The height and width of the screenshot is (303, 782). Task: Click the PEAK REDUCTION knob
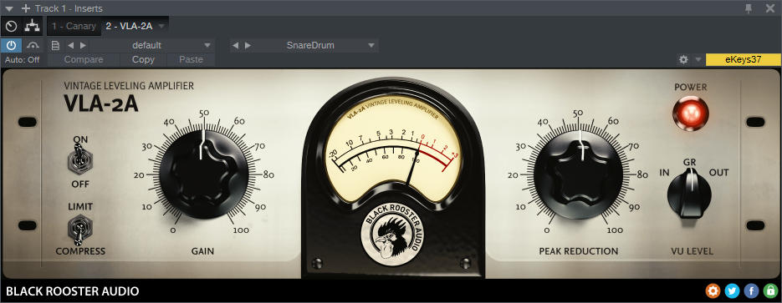pyautogui.click(x=578, y=174)
